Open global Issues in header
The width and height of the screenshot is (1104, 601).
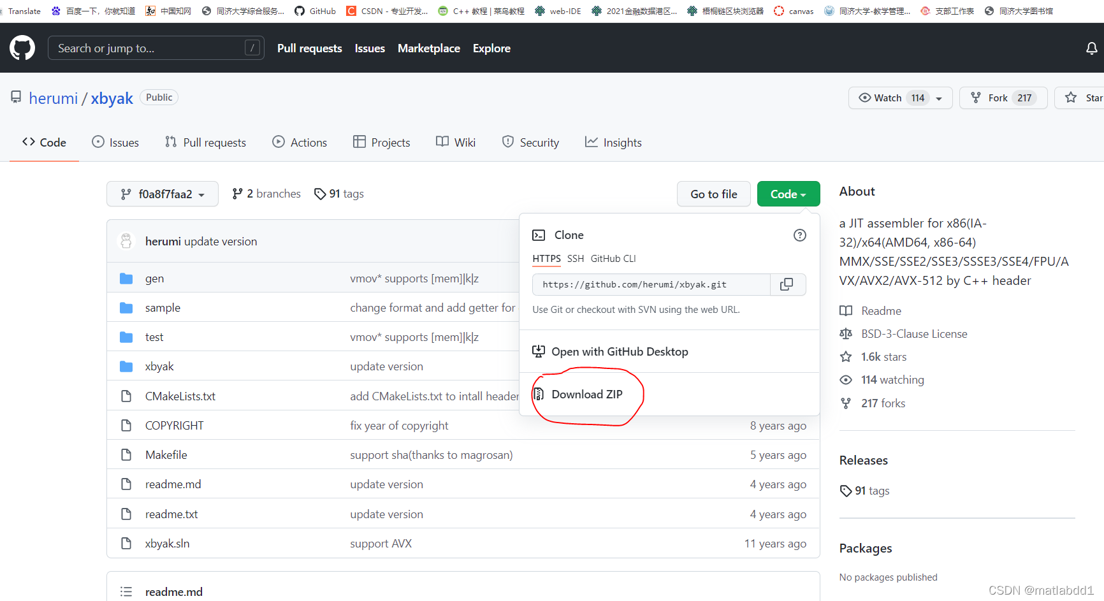click(x=370, y=48)
